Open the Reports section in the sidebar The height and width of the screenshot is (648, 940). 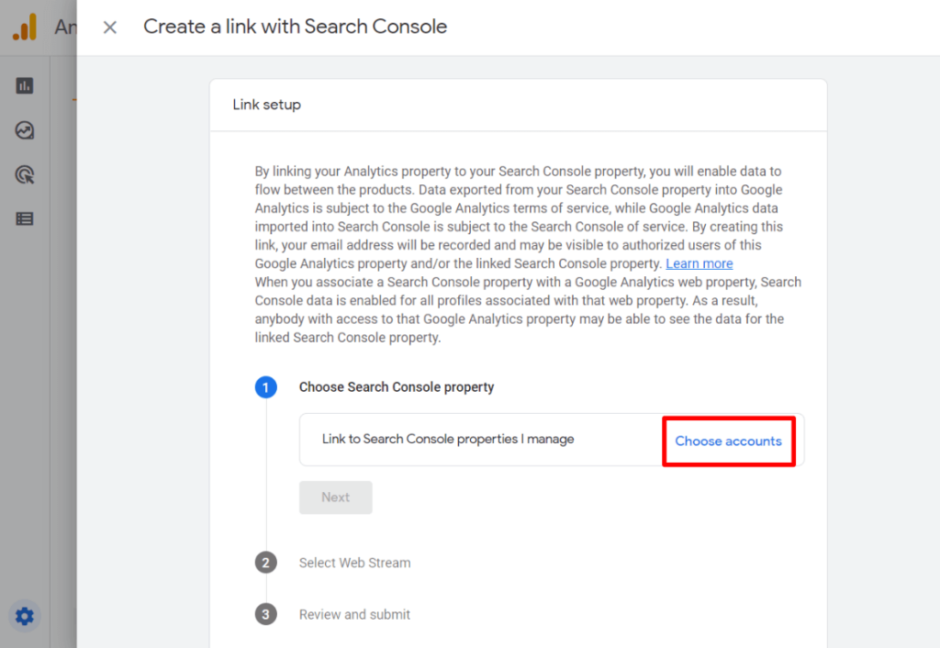(x=24, y=84)
